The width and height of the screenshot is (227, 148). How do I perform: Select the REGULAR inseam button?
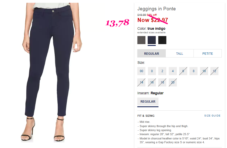pyautogui.click(x=148, y=102)
